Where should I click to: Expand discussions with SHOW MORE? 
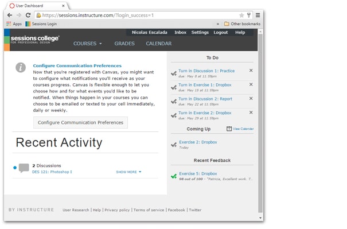[x=128, y=172]
